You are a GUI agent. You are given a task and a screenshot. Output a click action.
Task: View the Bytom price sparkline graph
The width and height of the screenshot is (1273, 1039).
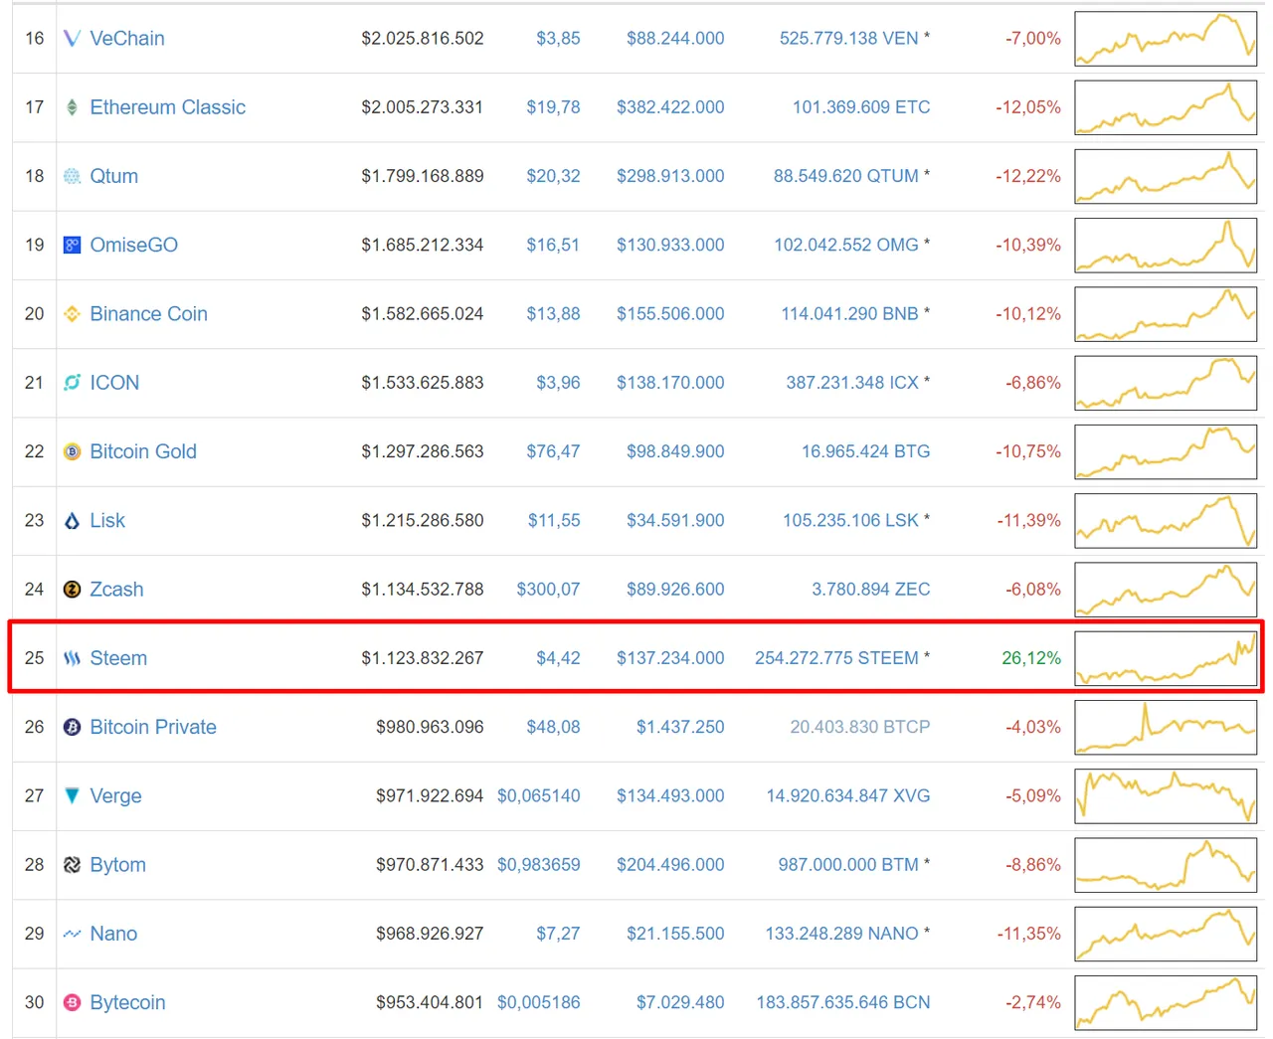pos(1166,865)
